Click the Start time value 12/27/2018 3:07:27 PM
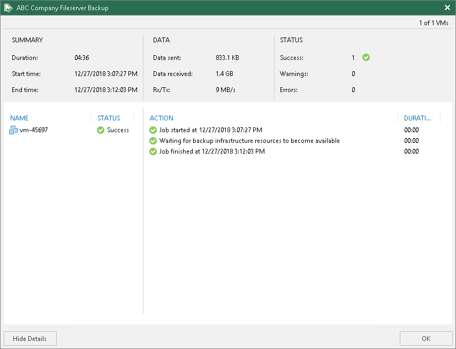The width and height of the screenshot is (456, 349). pyautogui.click(x=106, y=74)
